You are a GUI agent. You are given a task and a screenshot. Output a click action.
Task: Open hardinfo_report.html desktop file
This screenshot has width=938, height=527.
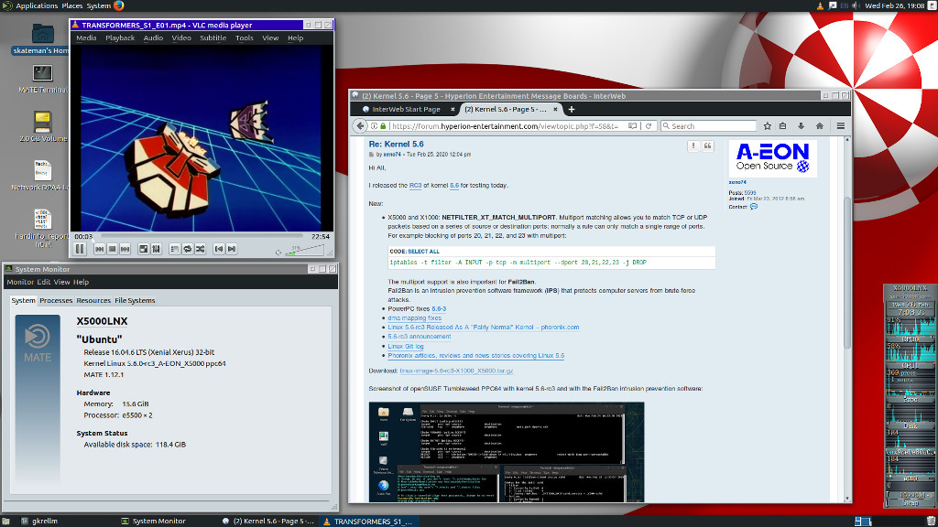[x=42, y=228]
